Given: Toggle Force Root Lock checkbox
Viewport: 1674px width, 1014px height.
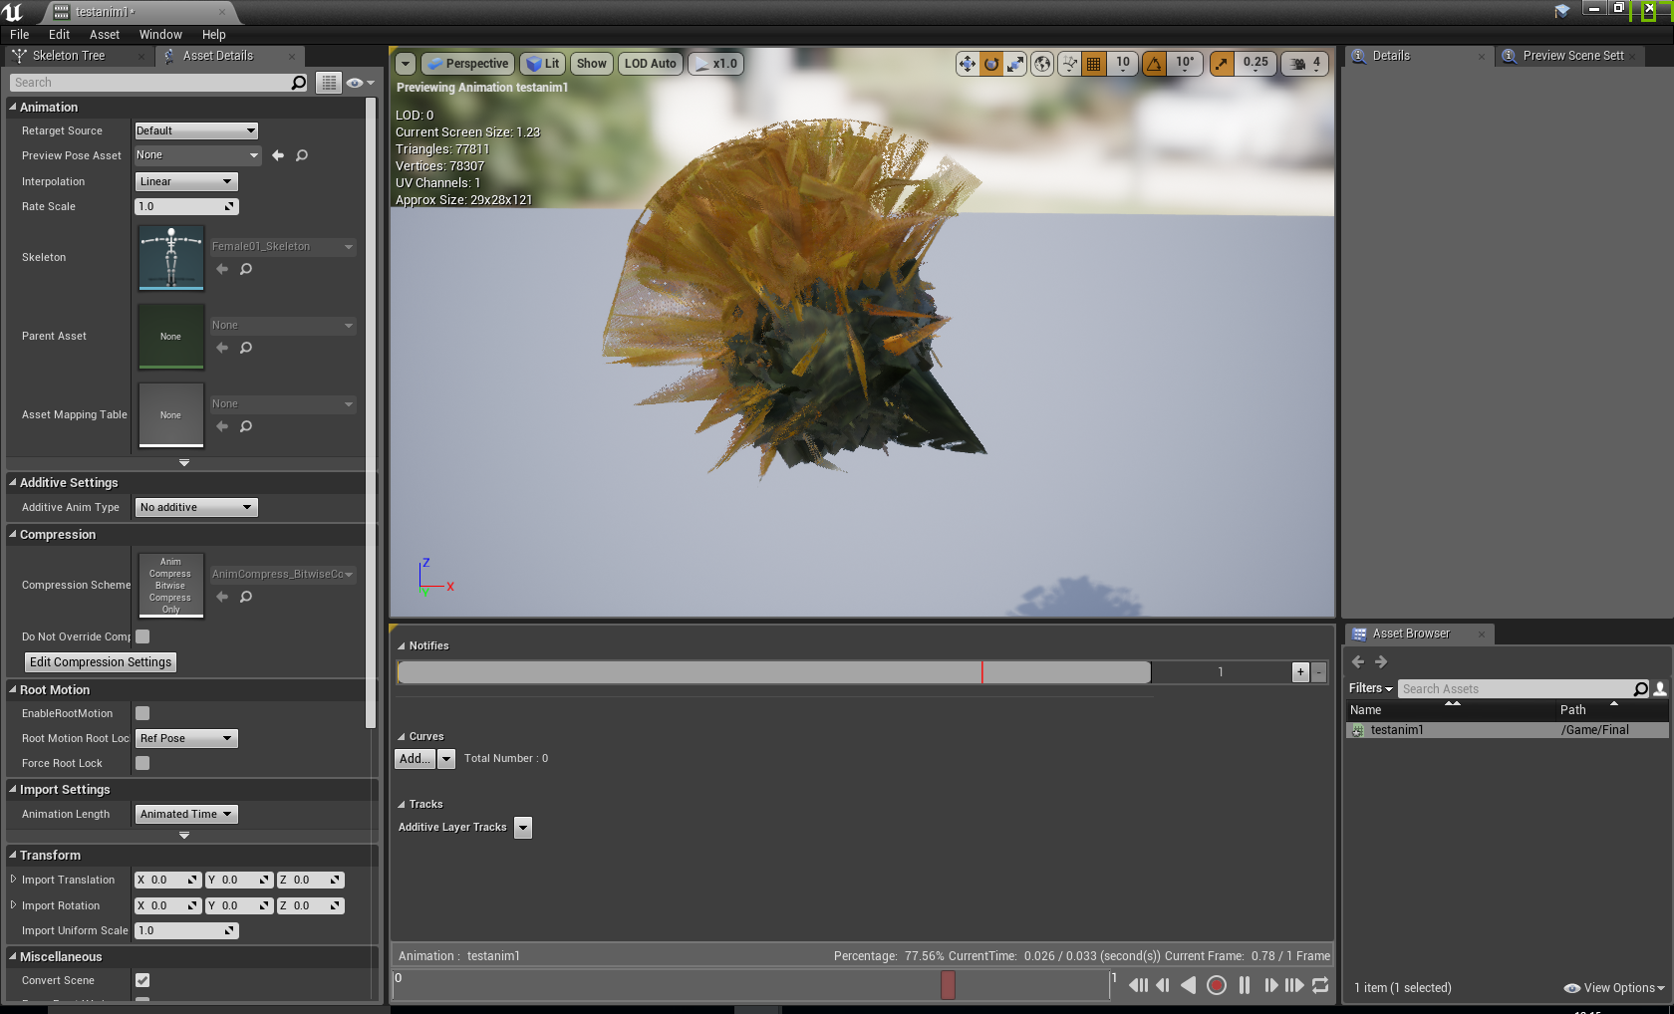Looking at the screenshot, I should point(142,763).
